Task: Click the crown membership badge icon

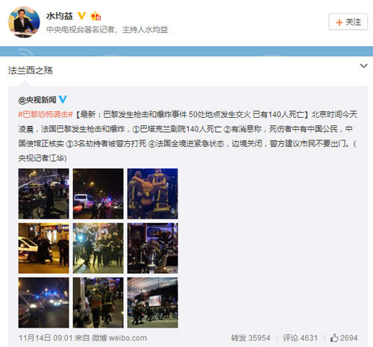Action: pos(95,16)
